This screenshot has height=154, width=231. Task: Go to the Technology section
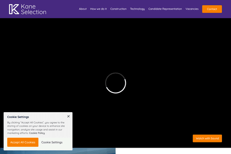(x=137, y=9)
